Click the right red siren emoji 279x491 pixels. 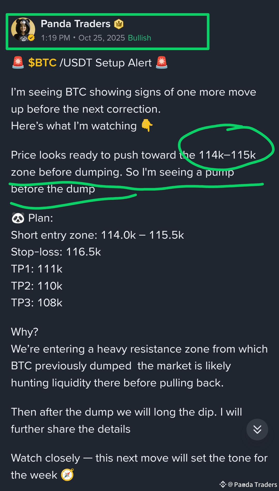(162, 63)
